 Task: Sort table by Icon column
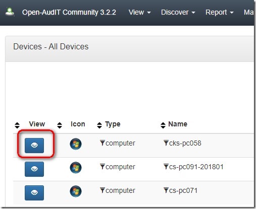click(60, 125)
